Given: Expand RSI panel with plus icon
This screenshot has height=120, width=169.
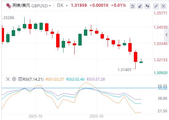Looking at the screenshot, I should coord(20,79).
